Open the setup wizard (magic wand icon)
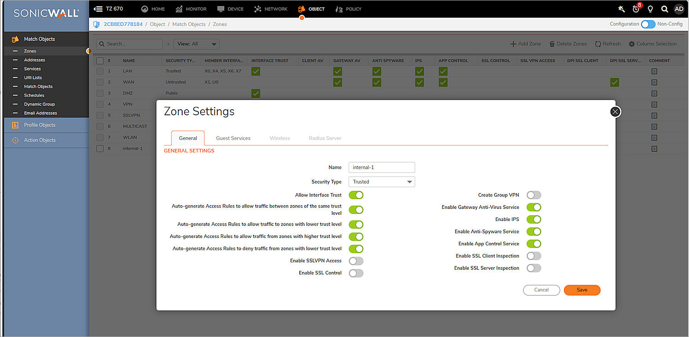 [x=621, y=9]
